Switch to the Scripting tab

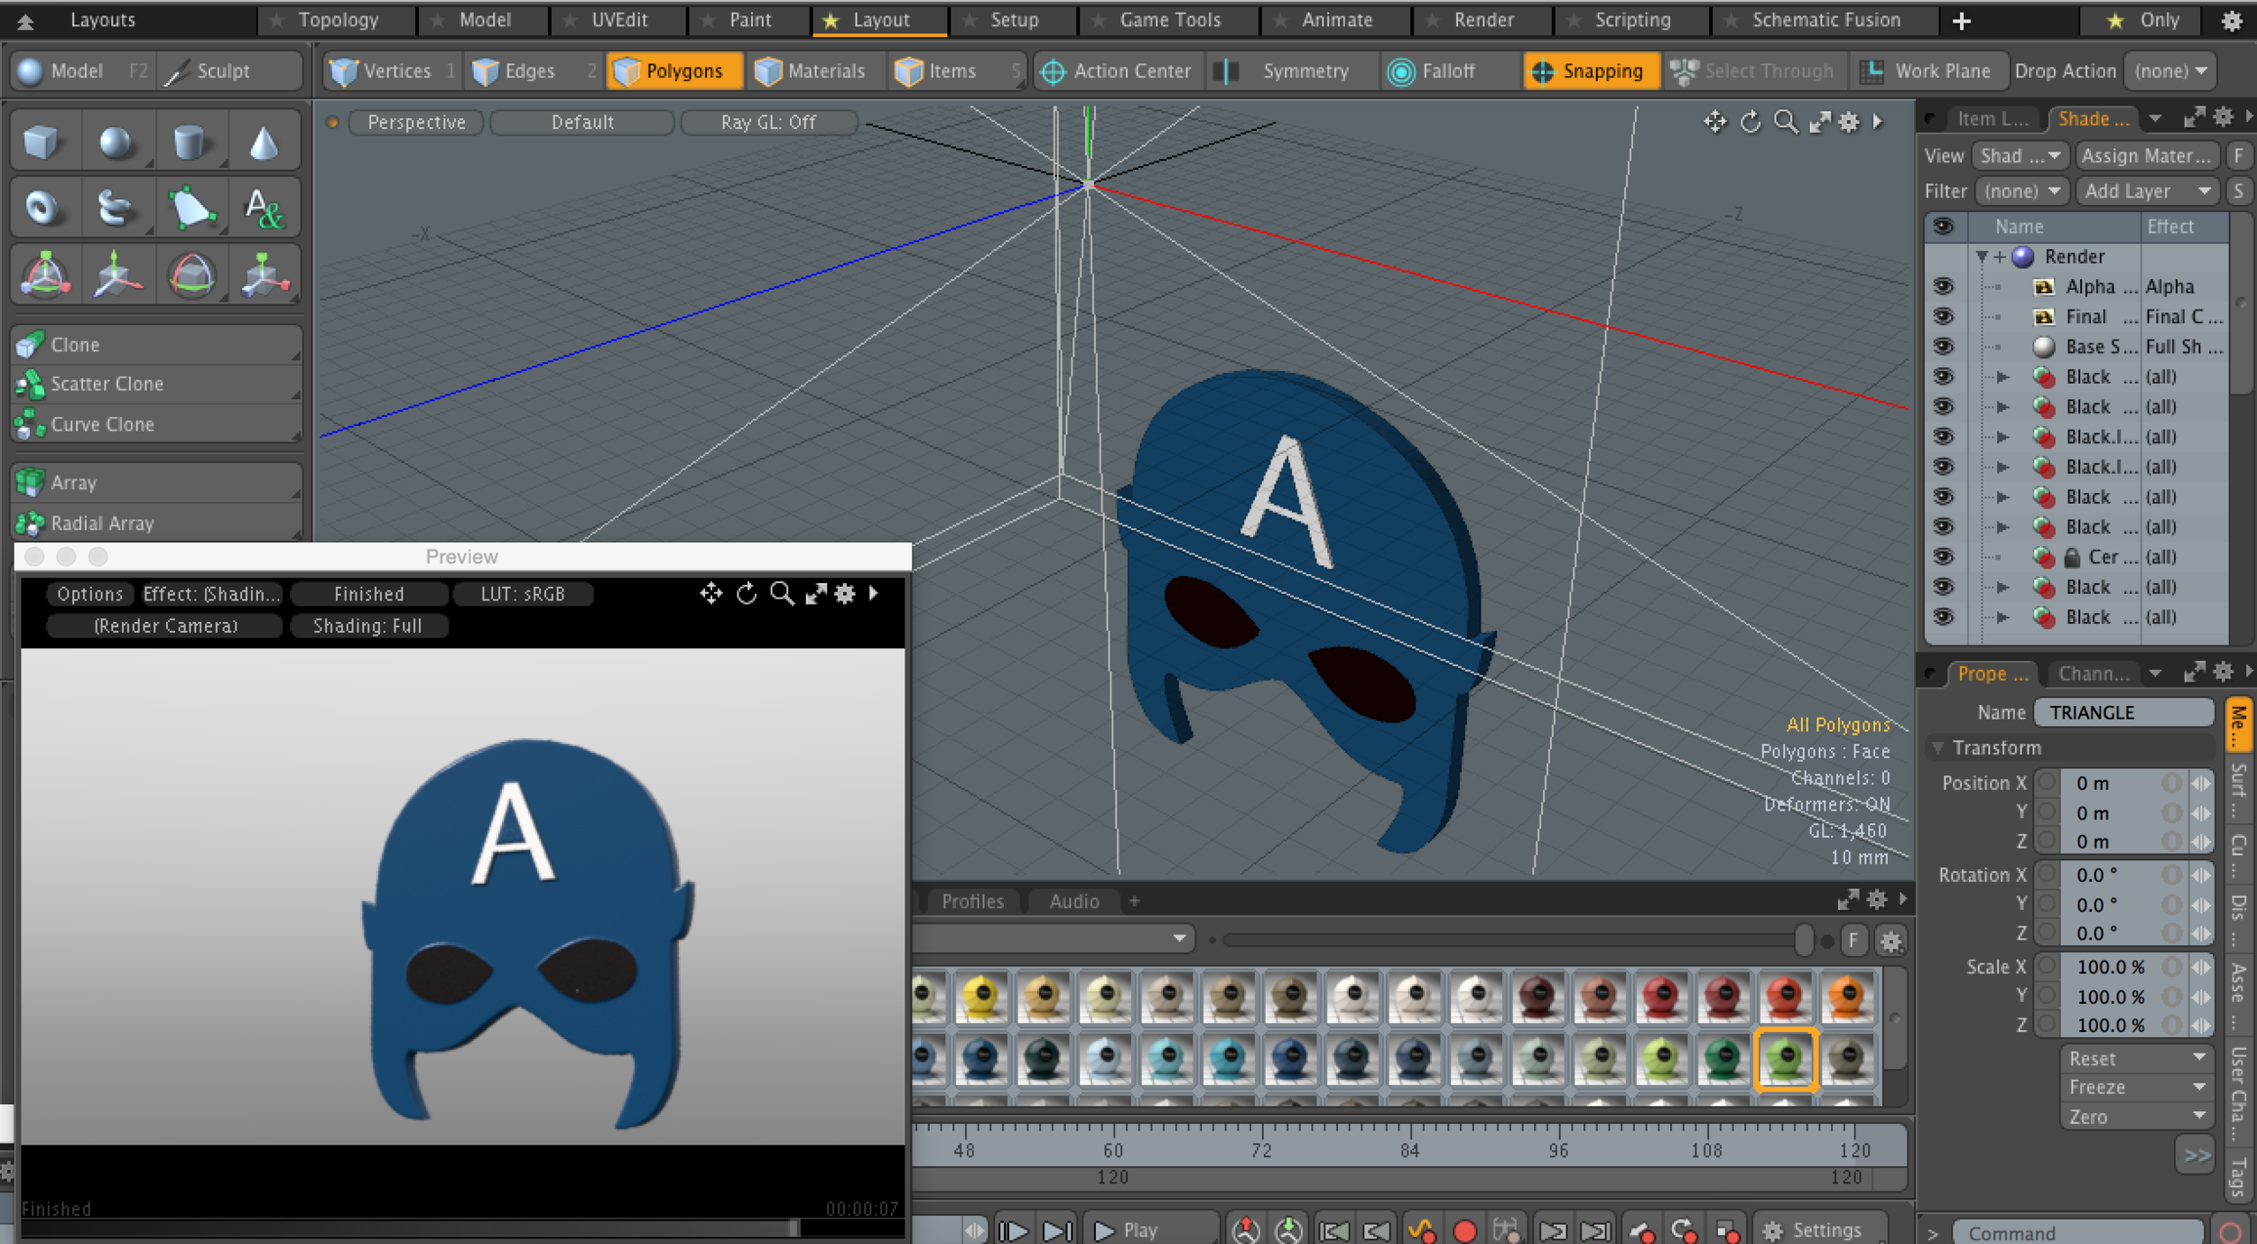(1632, 20)
